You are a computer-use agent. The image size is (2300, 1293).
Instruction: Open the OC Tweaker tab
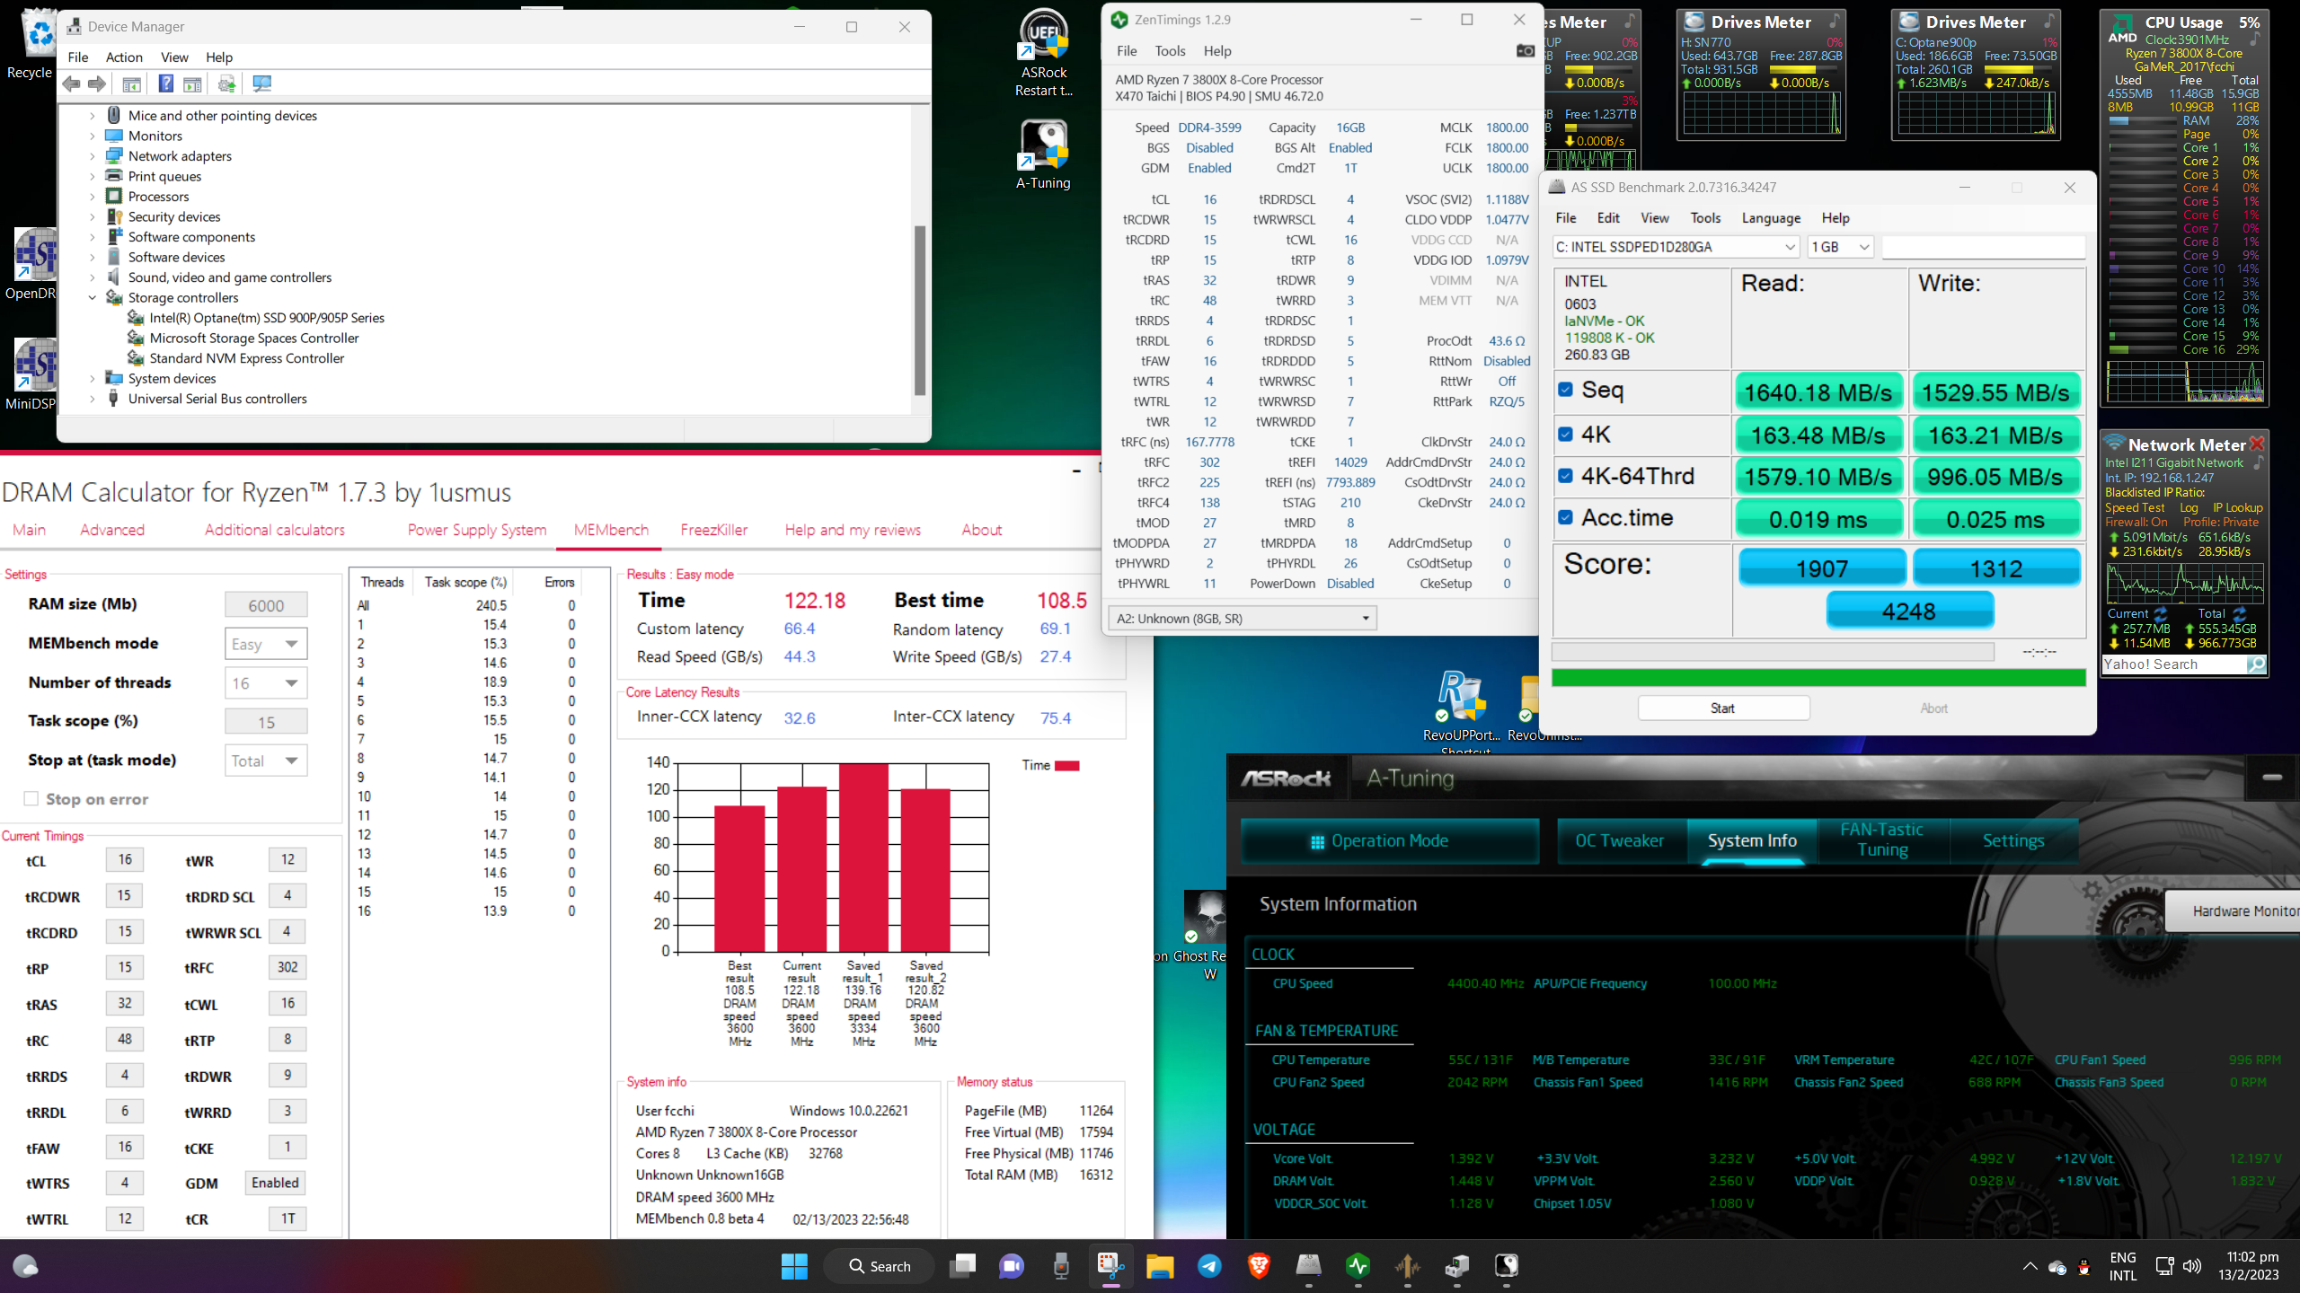(1619, 840)
